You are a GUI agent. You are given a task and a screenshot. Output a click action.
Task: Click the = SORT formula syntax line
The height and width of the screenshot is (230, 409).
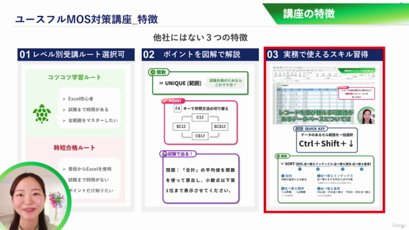tap(326, 164)
